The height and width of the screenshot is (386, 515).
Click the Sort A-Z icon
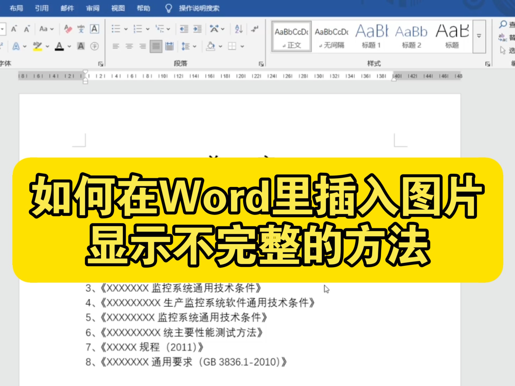[239, 29]
